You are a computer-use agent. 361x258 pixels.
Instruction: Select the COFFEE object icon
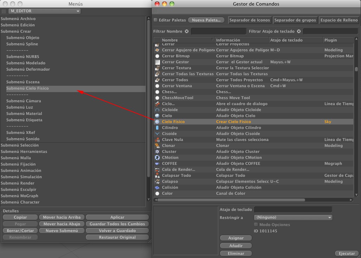click(x=157, y=163)
